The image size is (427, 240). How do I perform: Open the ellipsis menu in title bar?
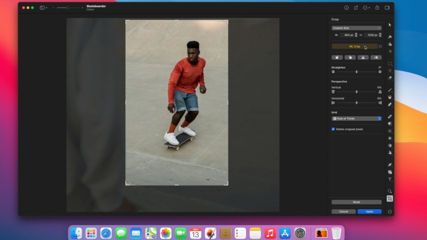(x=366, y=8)
